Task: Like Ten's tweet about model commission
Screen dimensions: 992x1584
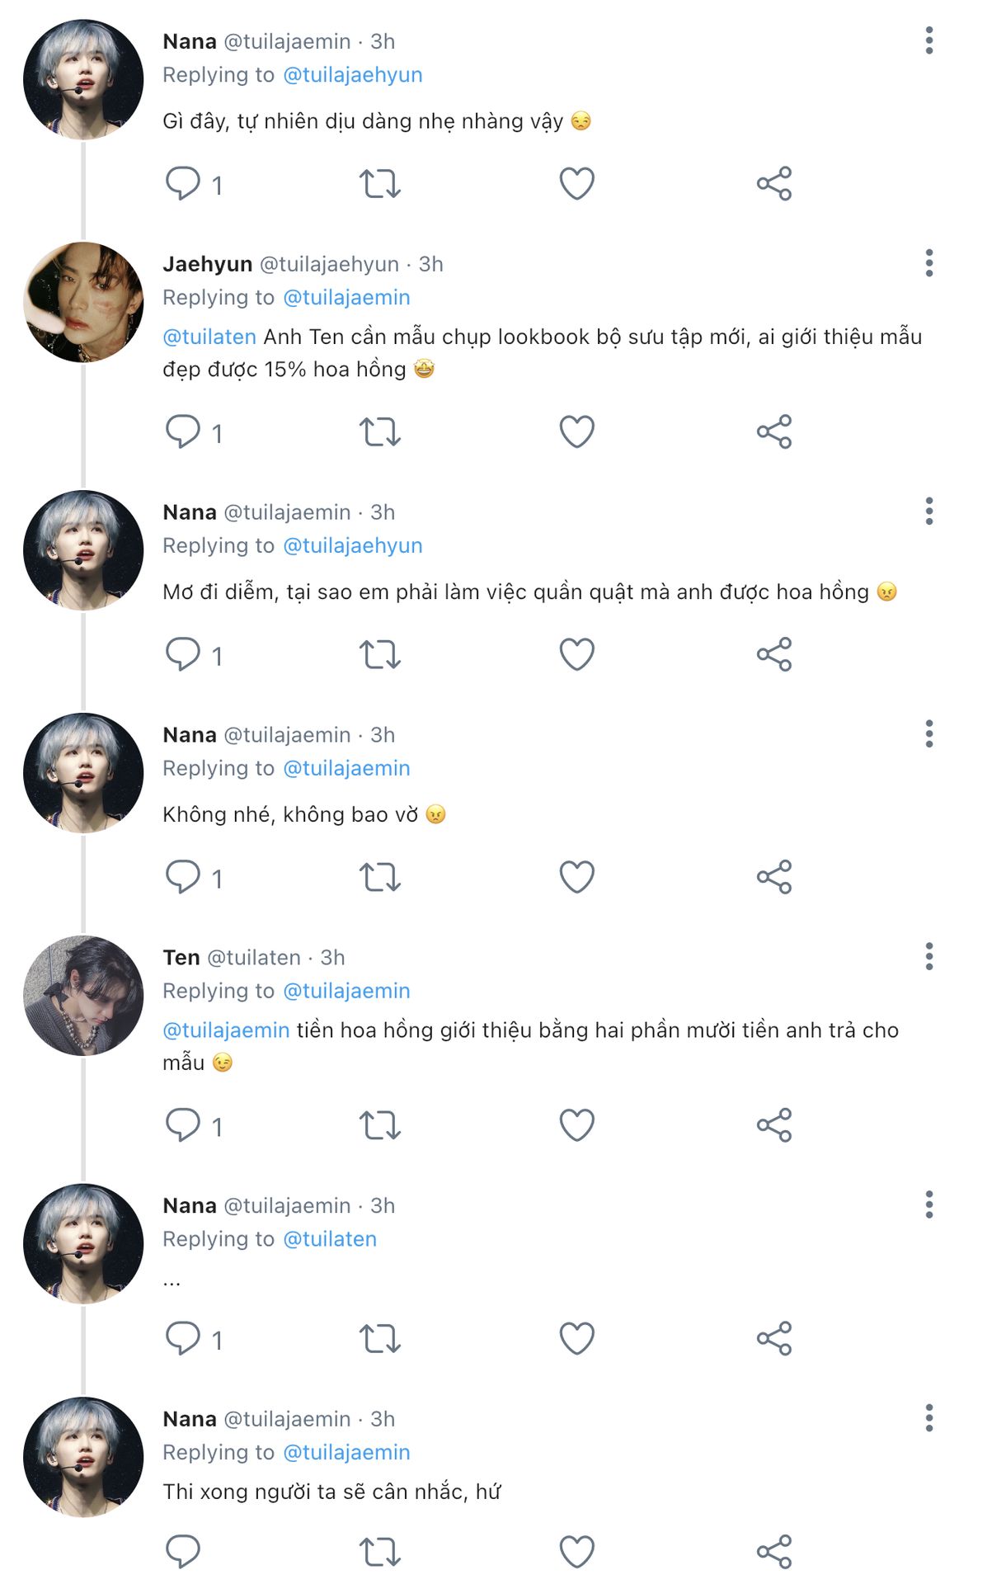Action: click(576, 1125)
